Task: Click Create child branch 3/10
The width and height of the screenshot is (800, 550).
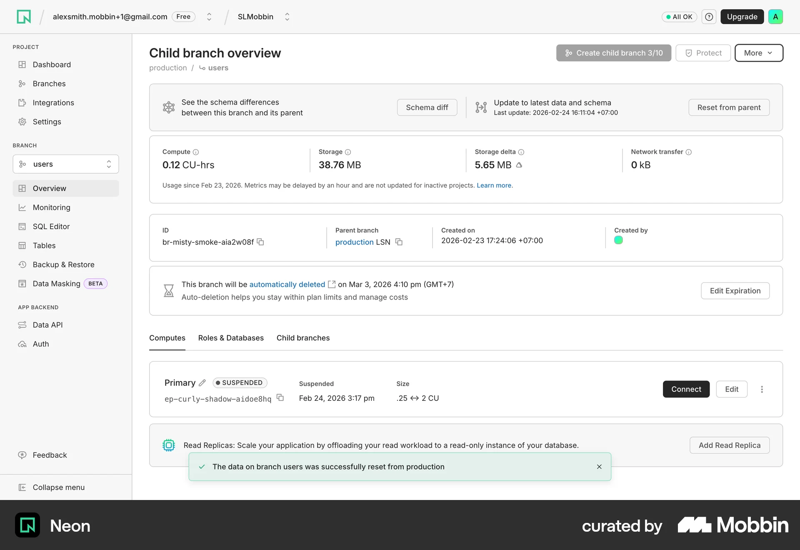Action: coord(613,53)
